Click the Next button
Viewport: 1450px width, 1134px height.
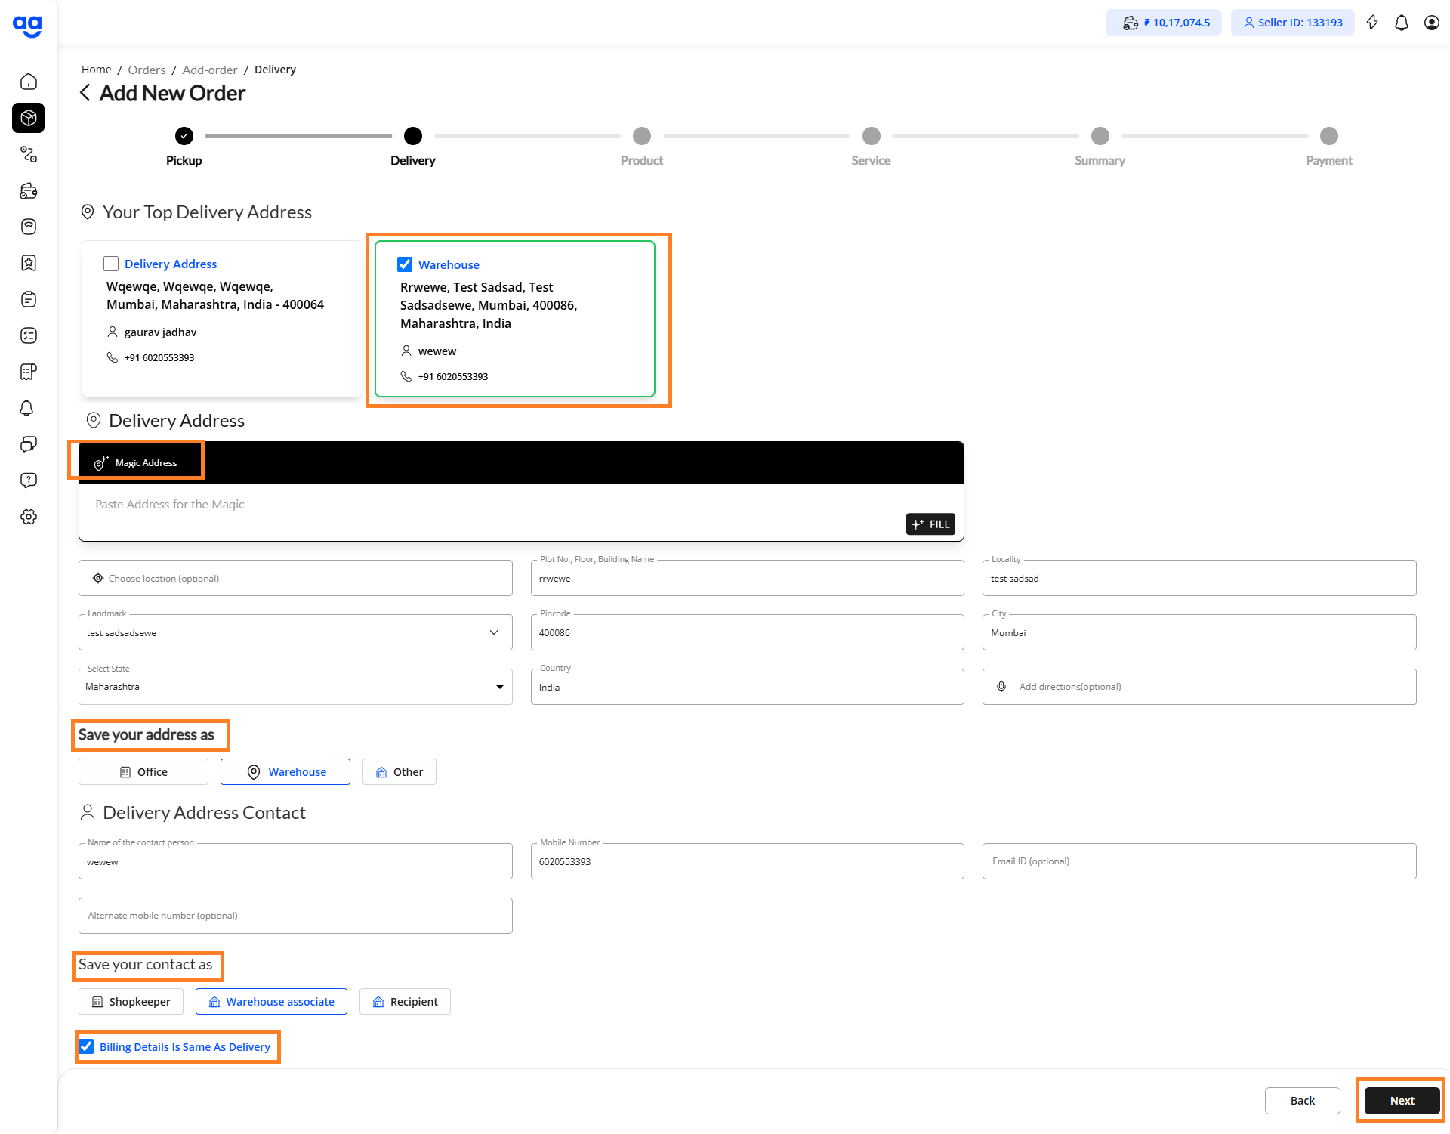click(x=1402, y=1101)
